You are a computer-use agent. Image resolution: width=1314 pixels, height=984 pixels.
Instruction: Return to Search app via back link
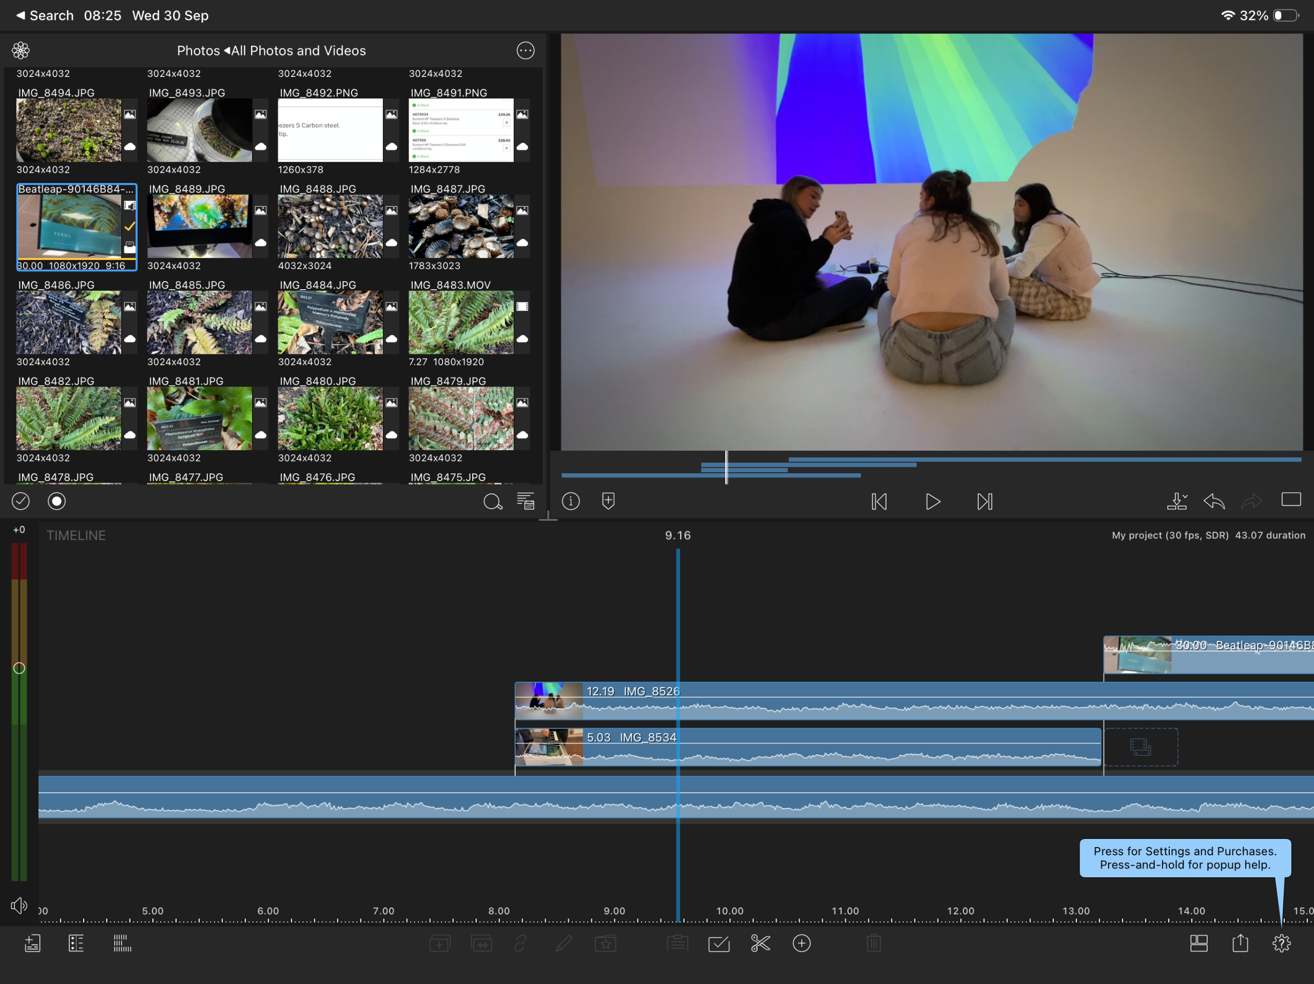[45, 15]
